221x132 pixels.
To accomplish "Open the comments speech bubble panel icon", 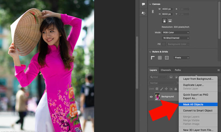I will click(143, 4).
